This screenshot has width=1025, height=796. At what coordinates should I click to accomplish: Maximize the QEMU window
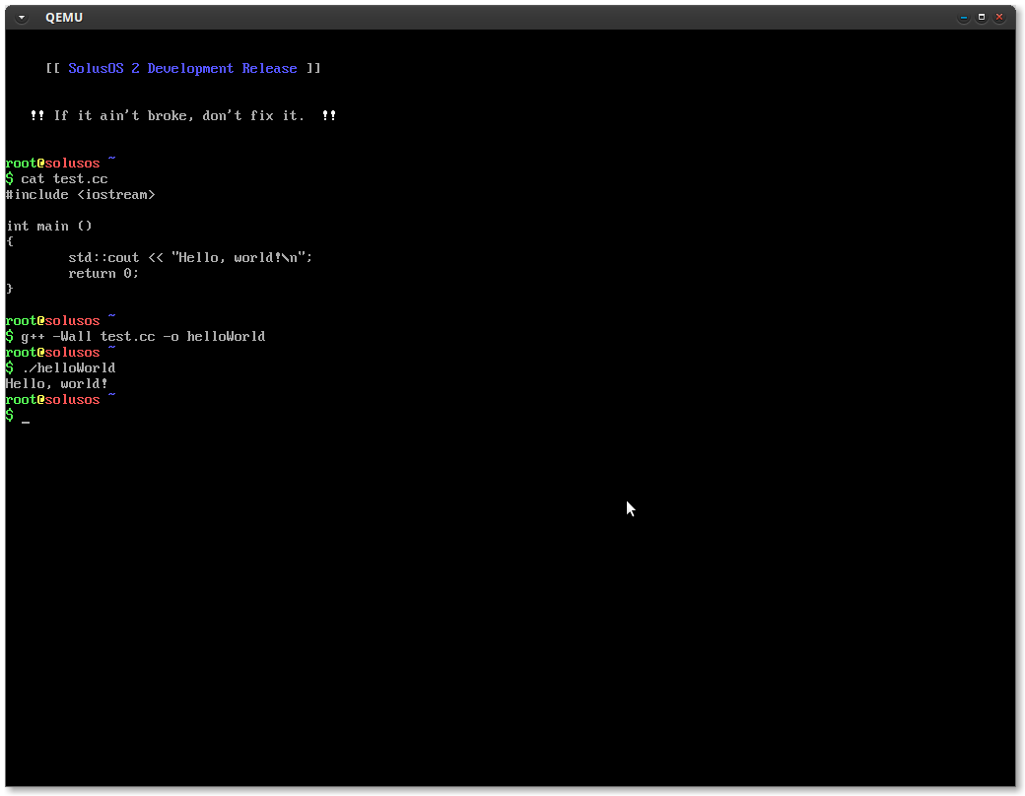[x=982, y=17]
